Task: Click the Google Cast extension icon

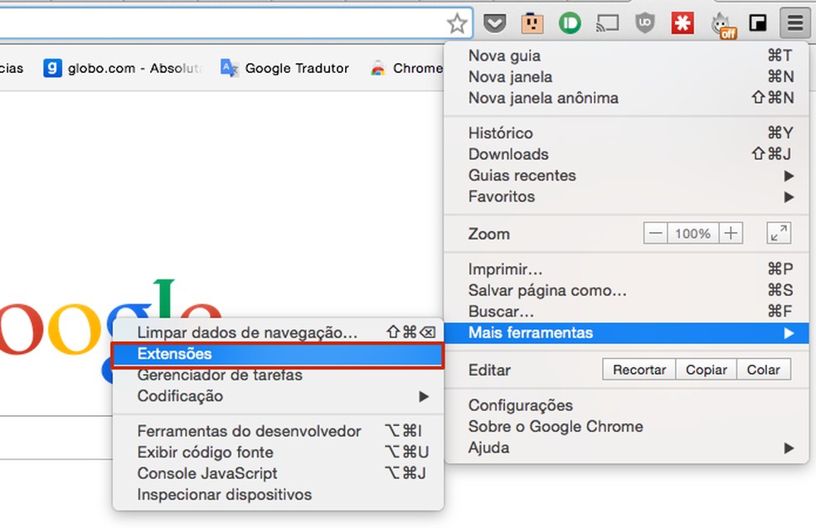Action: (607, 23)
